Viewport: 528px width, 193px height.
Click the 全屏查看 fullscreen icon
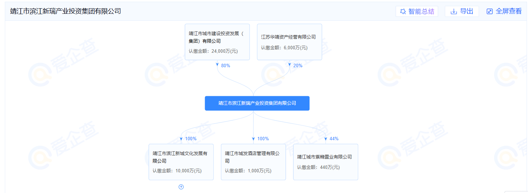point(490,11)
